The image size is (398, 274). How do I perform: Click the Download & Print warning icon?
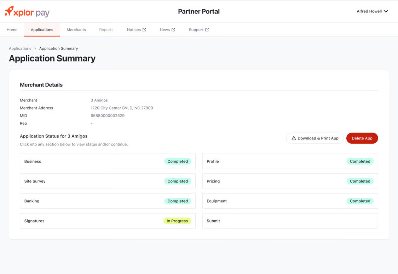294,138
